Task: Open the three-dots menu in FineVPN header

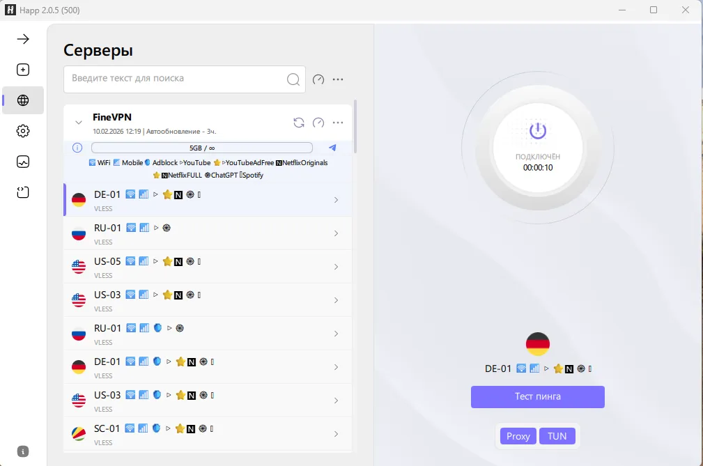Action: point(338,123)
